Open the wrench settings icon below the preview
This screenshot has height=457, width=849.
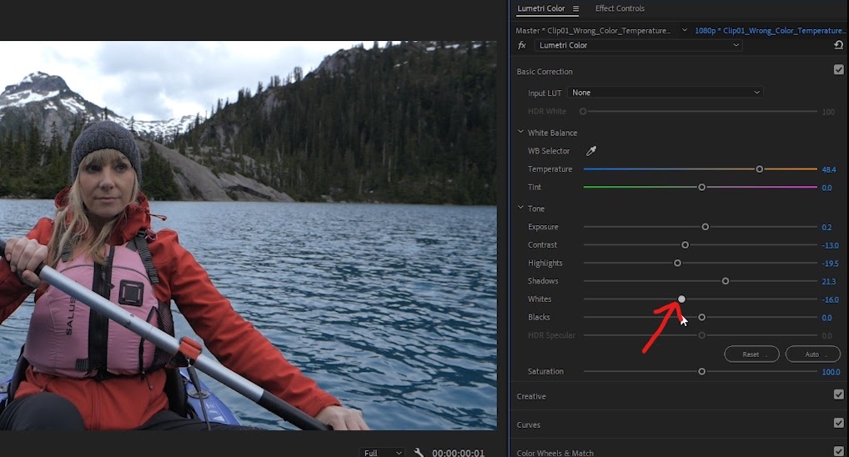[x=418, y=452]
